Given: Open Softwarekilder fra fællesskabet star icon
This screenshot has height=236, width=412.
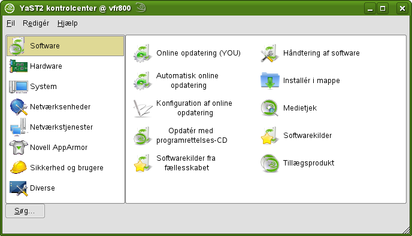Looking at the screenshot, I should click(x=143, y=163).
